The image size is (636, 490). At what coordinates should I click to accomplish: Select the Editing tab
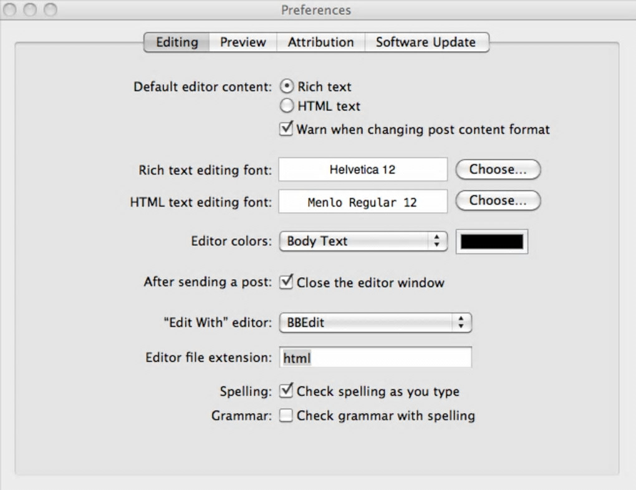pos(177,42)
